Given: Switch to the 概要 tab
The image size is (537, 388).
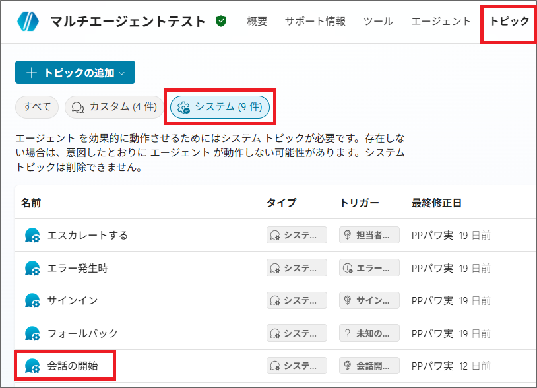Looking at the screenshot, I should pyautogui.click(x=257, y=22).
